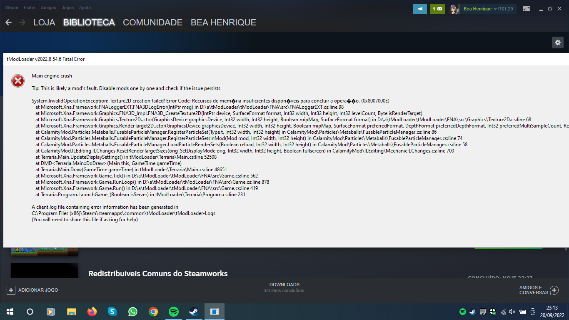Launch Google Chrome from the taskbar

point(153,312)
